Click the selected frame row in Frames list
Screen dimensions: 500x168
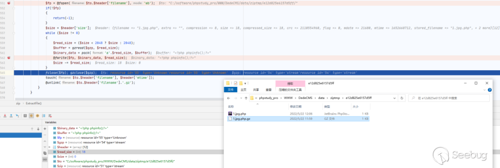21,135
